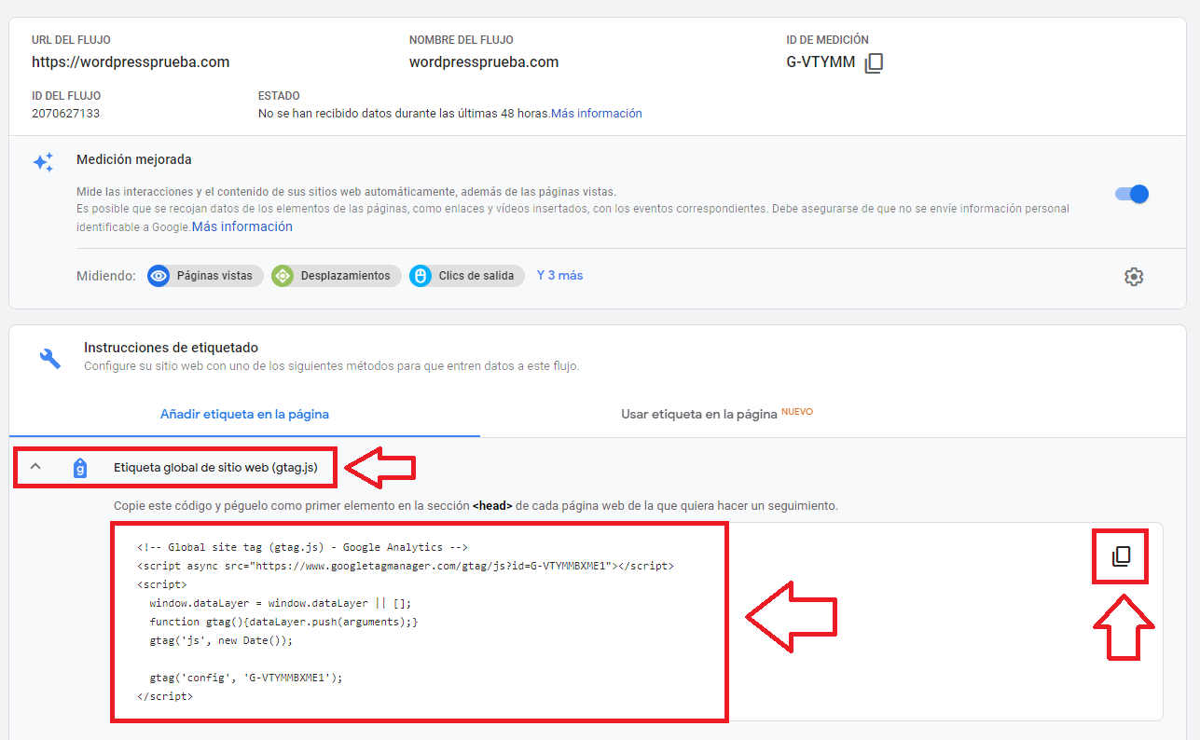Image resolution: width=1200 pixels, height=740 pixels.
Task: Click the stream ID 2070627133
Action: (x=65, y=114)
